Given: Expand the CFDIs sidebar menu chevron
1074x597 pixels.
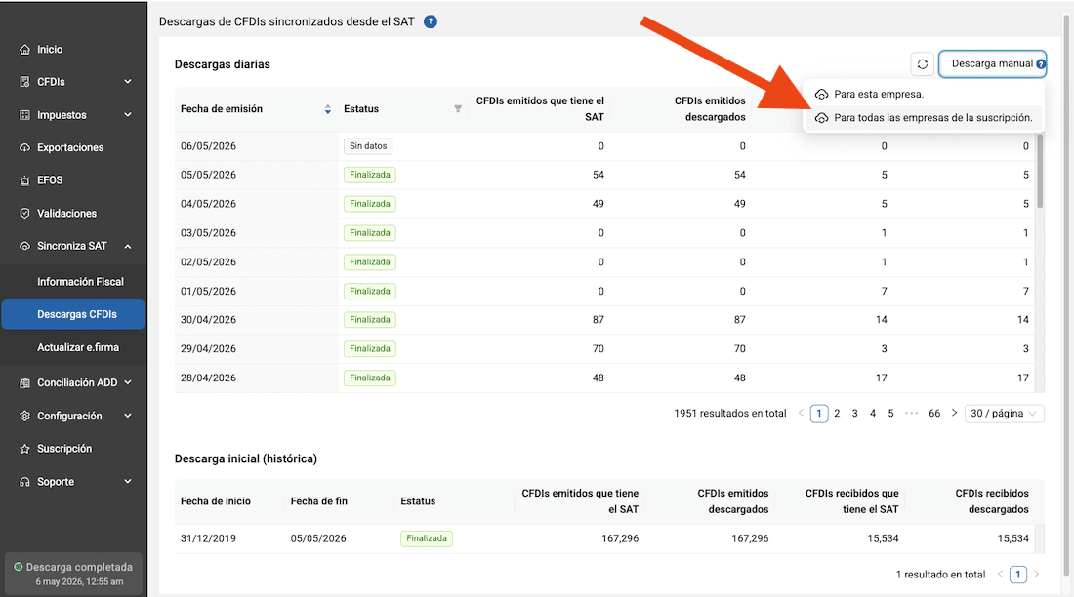Looking at the screenshot, I should [x=127, y=82].
